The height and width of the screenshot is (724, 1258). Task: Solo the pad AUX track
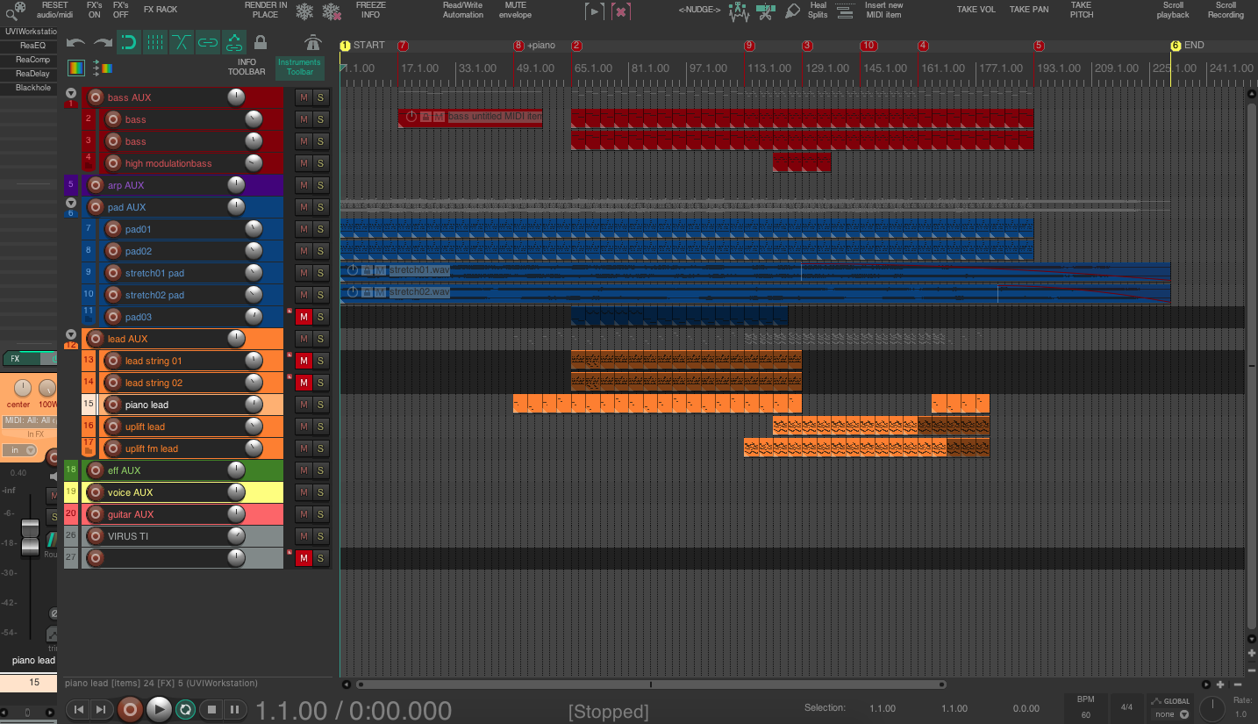[x=320, y=207]
